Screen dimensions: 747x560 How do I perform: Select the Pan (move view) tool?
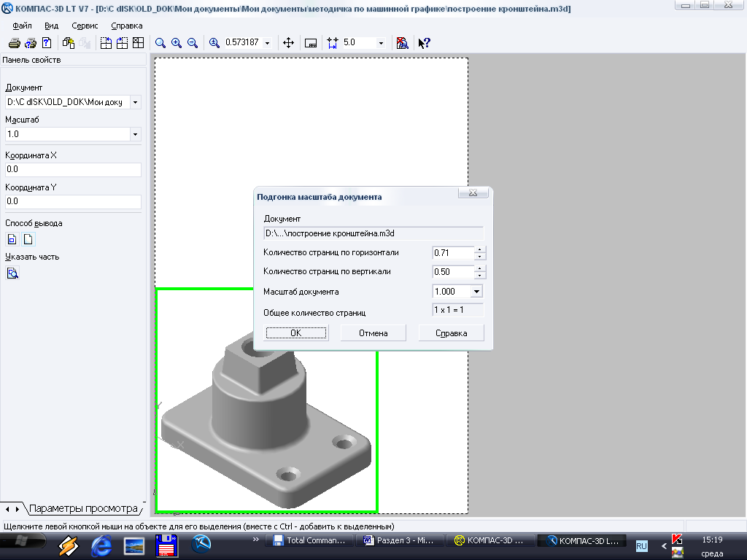click(288, 43)
